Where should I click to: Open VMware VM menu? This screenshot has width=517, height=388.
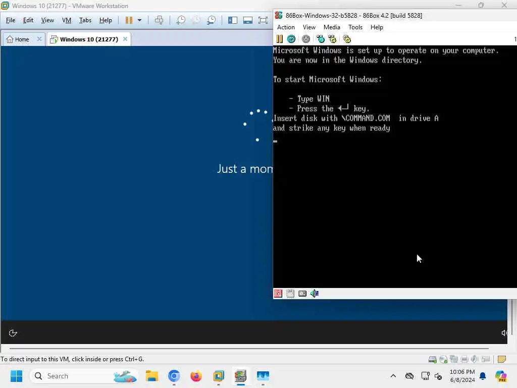[67, 20]
